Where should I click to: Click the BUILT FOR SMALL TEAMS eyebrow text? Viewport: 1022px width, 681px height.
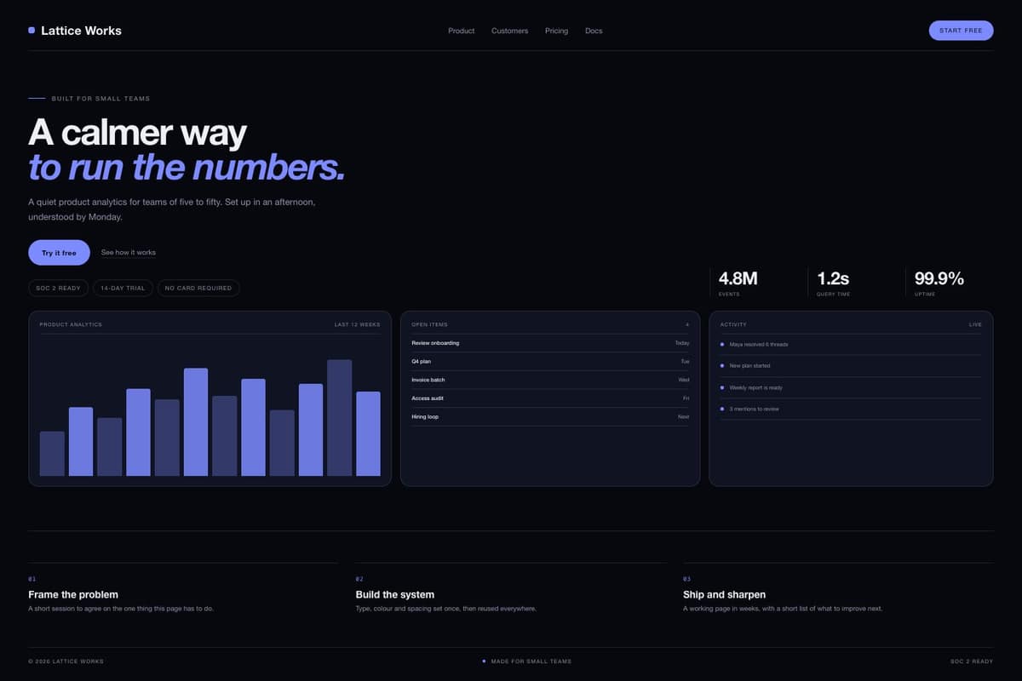coord(100,99)
